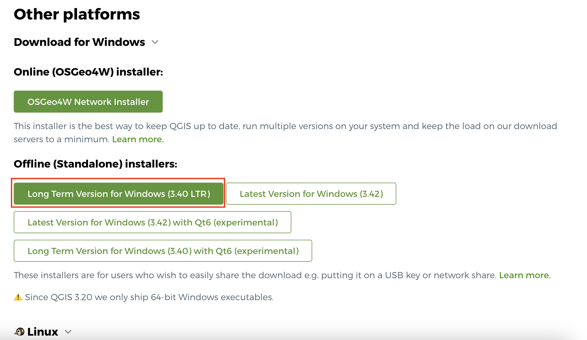The height and width of the screenshot is (340, 587).
Task: Click the Online (OSGeo4W) installer heading
Action: pos(88,72)
